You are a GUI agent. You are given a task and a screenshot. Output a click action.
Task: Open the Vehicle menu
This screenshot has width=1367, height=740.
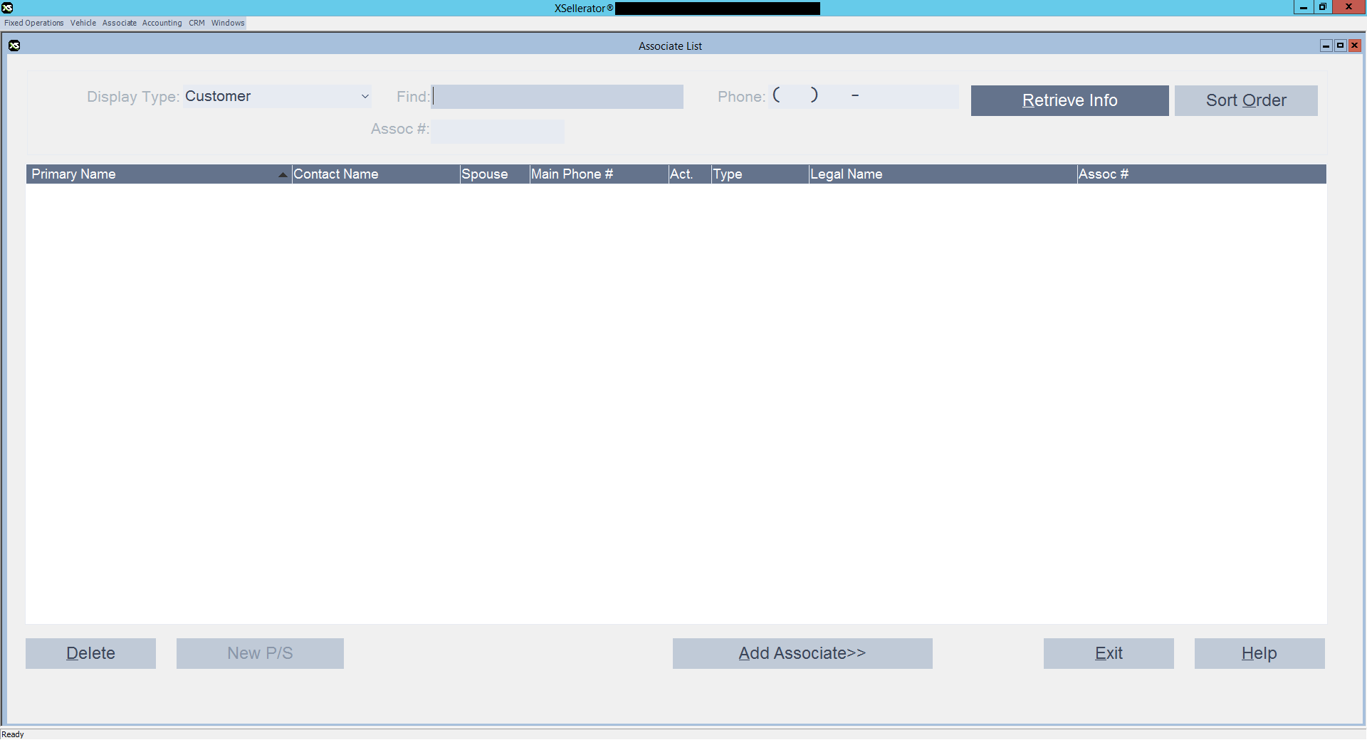click(x=83, y=23)
